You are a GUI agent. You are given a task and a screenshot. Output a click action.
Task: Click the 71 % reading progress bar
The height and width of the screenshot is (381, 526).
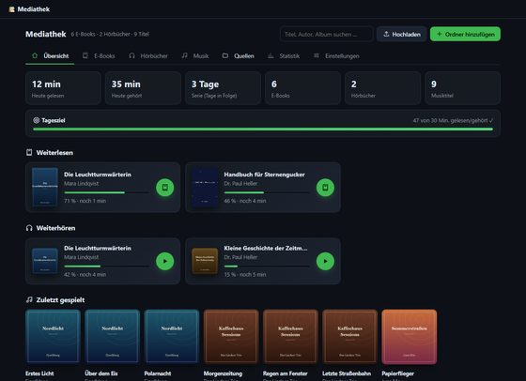click(x=107, y=192)
